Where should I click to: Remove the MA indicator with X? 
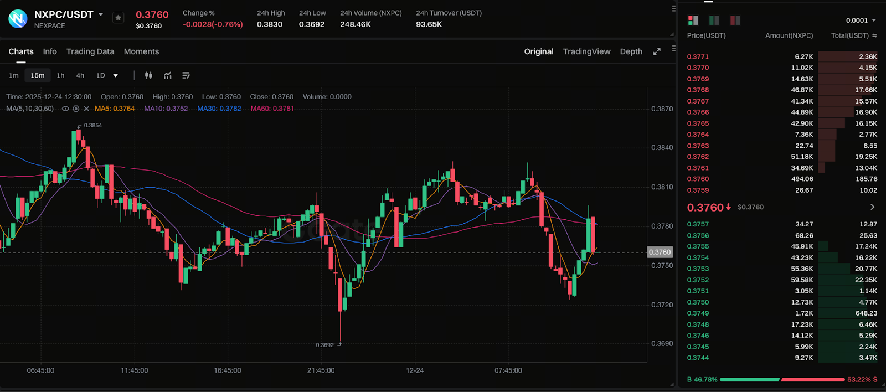[86, 109]
